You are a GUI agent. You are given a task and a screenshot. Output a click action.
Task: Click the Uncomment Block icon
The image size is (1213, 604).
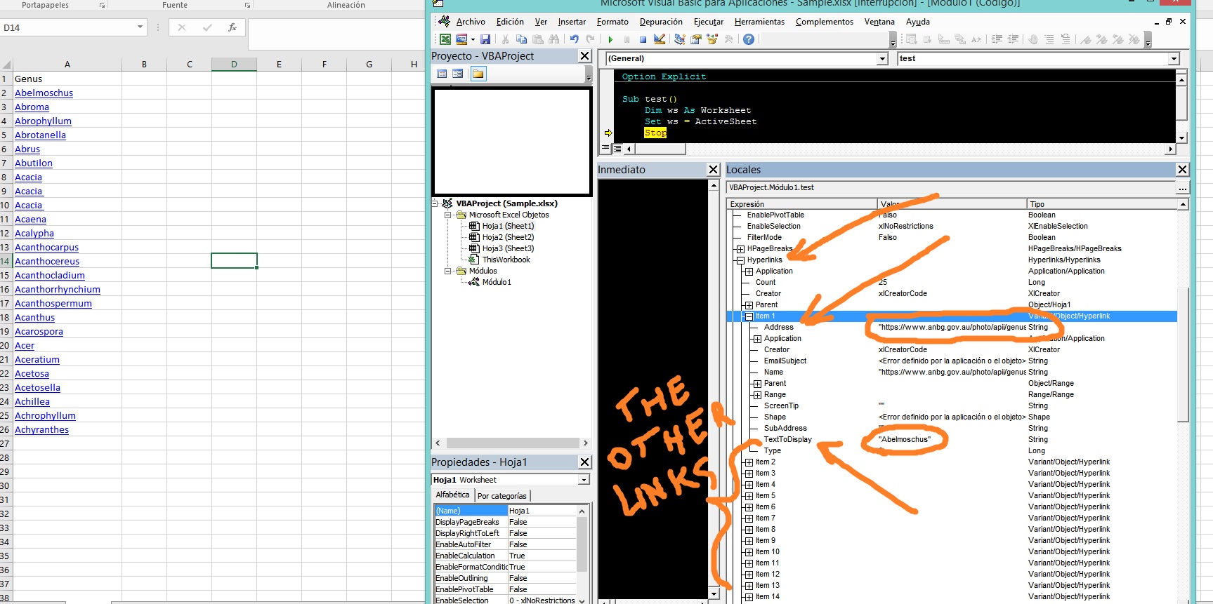pyautogui.click(x=1066, y=39)
